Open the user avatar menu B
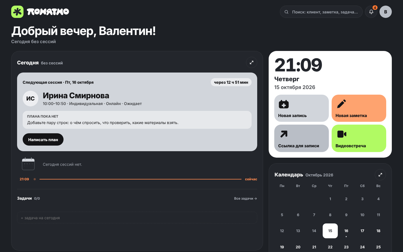This screenshot has width=403, height=252. click(x=386, y=12)
